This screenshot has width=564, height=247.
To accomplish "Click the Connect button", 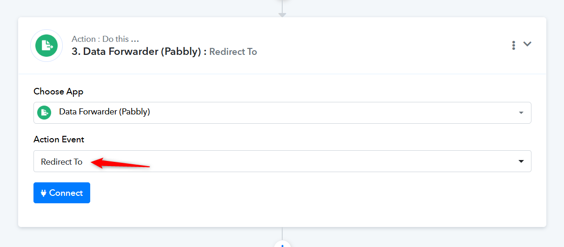I will click(x=62, y=193).
